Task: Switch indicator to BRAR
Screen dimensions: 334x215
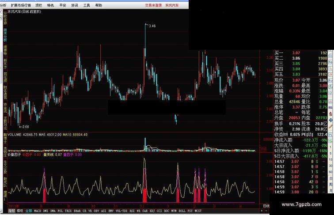Action: coord(77,211)
